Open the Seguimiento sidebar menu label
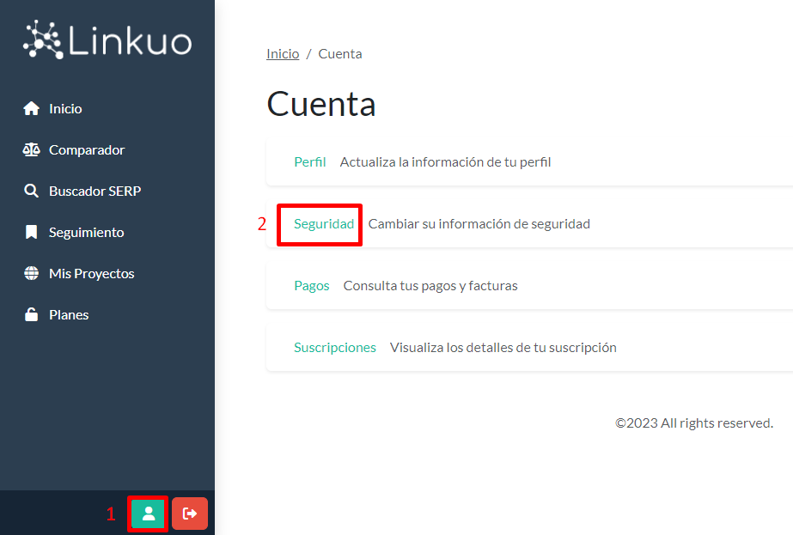 (86, 232)
